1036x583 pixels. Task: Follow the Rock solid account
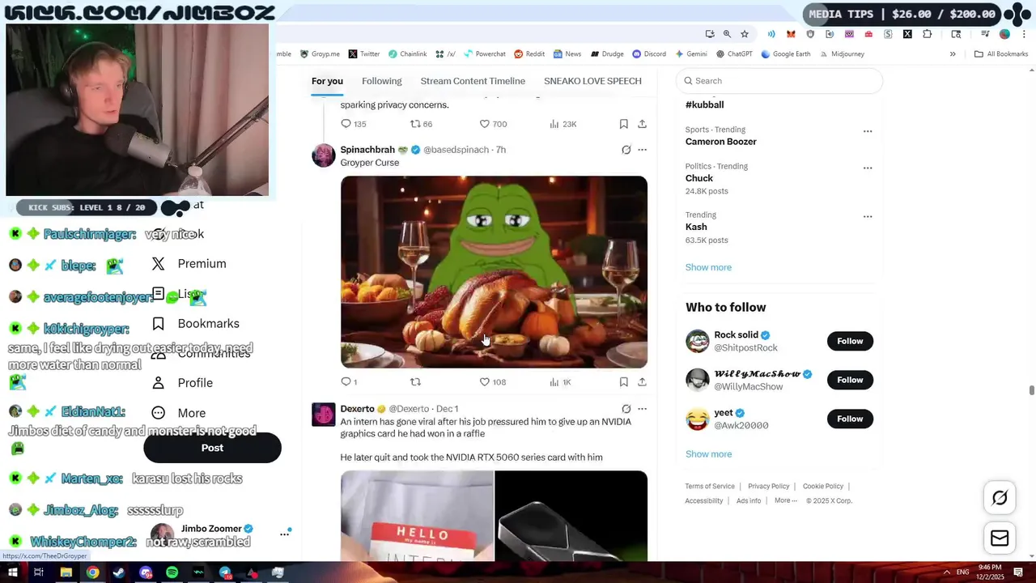click(x=850, y=341)
